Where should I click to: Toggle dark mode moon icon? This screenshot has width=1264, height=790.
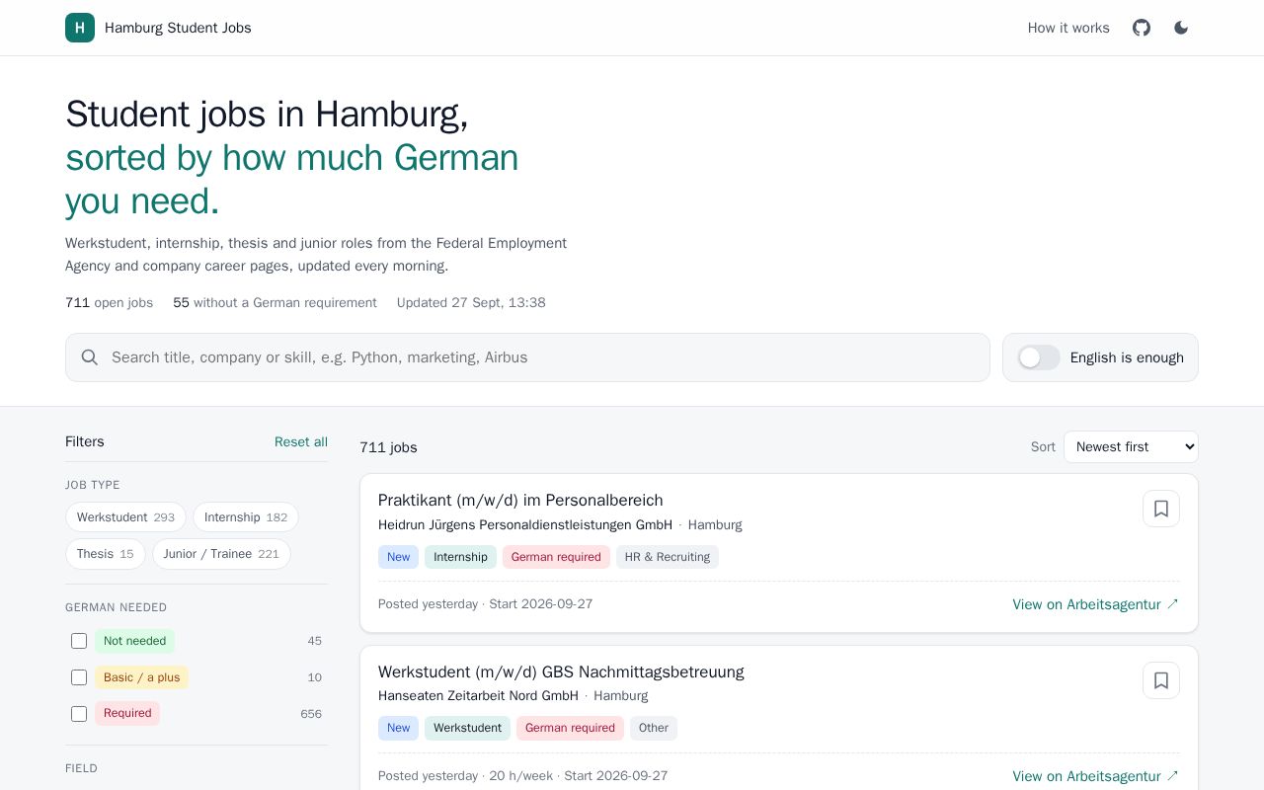(x=1181, y=28)
